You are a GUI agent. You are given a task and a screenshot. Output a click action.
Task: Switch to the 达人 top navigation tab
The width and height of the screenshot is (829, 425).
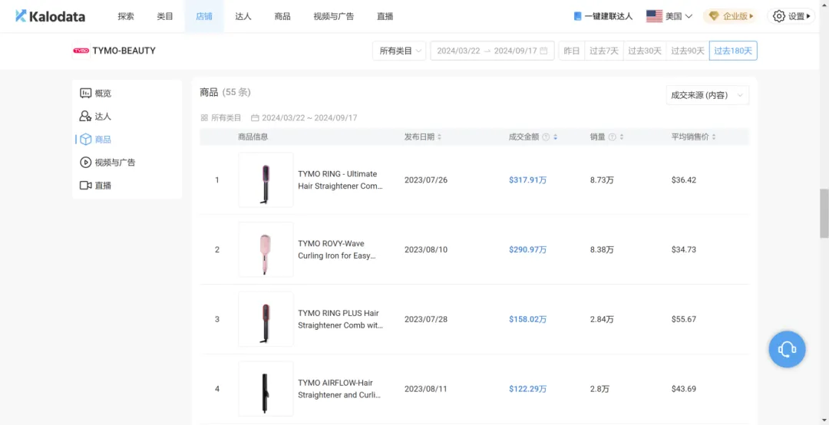[243, 16]
